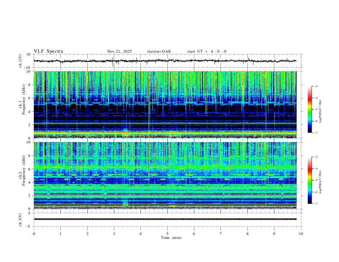The width and height of the screenshot is (339, 262).
Task: Click the ch.3 black signal trace
Action: click(x=165, y=219)
